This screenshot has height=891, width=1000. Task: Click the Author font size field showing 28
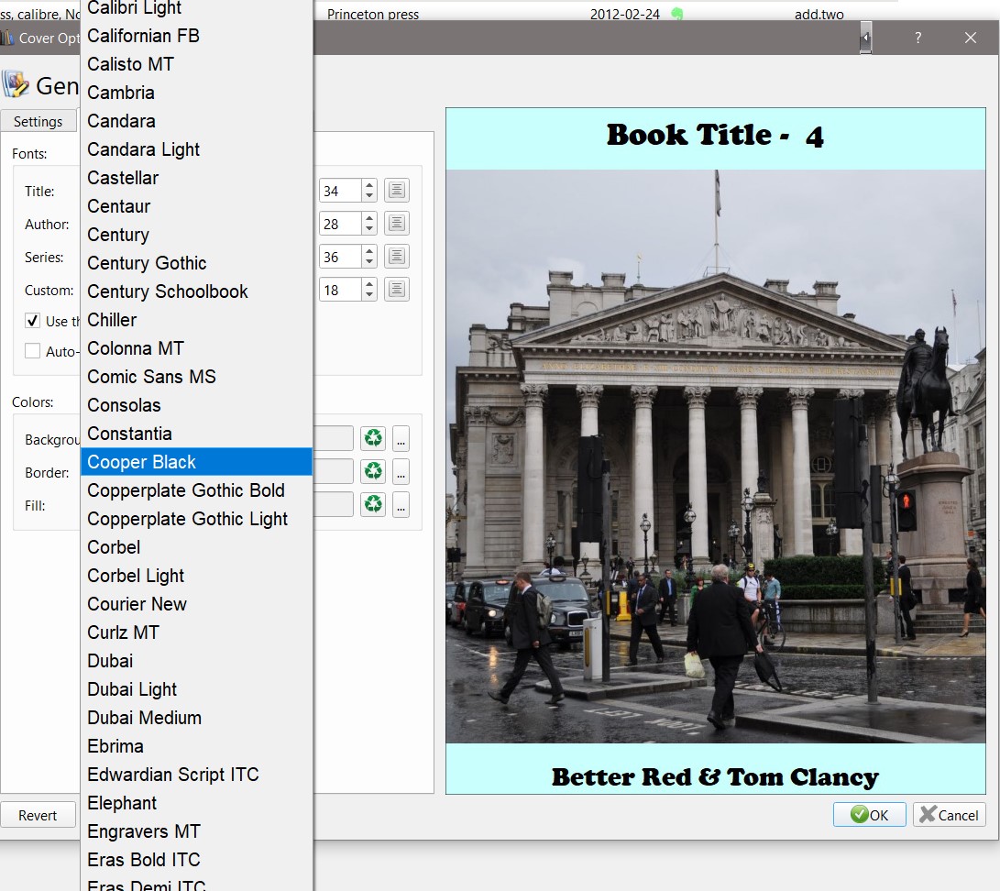341,224
